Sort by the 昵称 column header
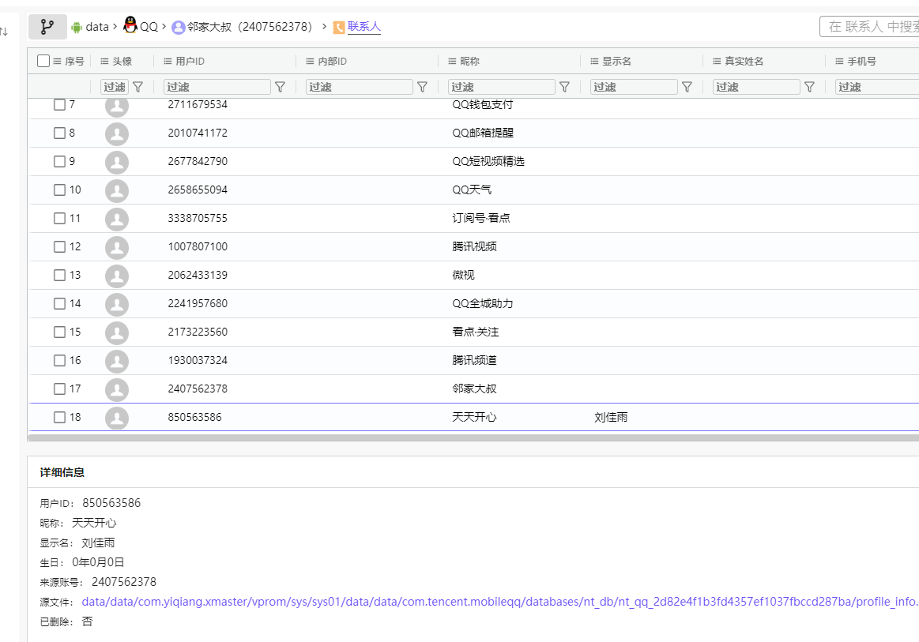This screenshot has width=919, height=642. (x=469, y=61)
